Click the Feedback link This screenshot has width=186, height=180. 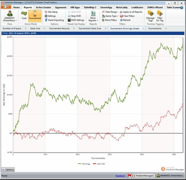point(120,176)
